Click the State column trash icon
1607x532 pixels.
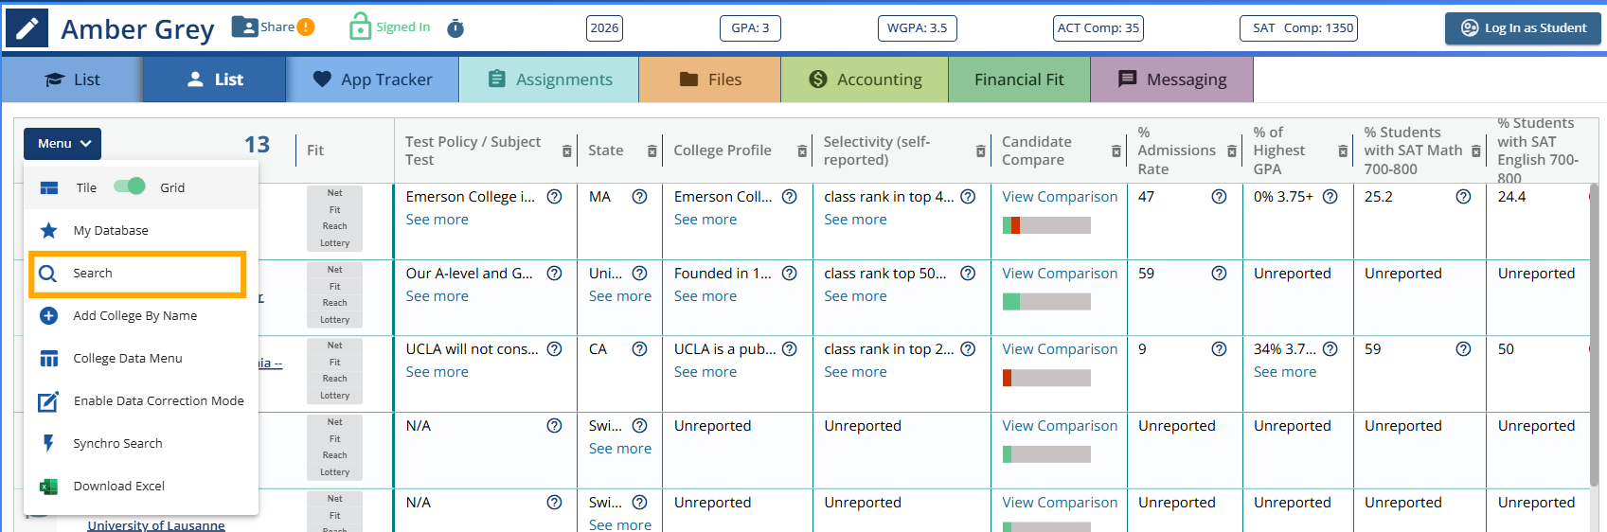(652, 151)
